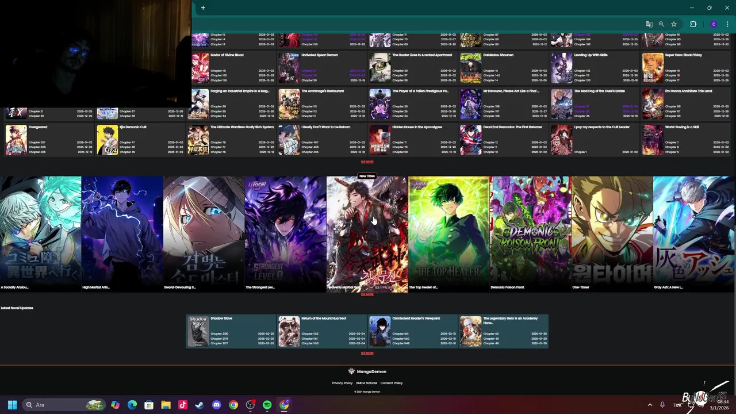Image resolution: width=736 pixels, height=414 pixels.
Task: Open Discord from the taskbar
Action: click(216, 405)
